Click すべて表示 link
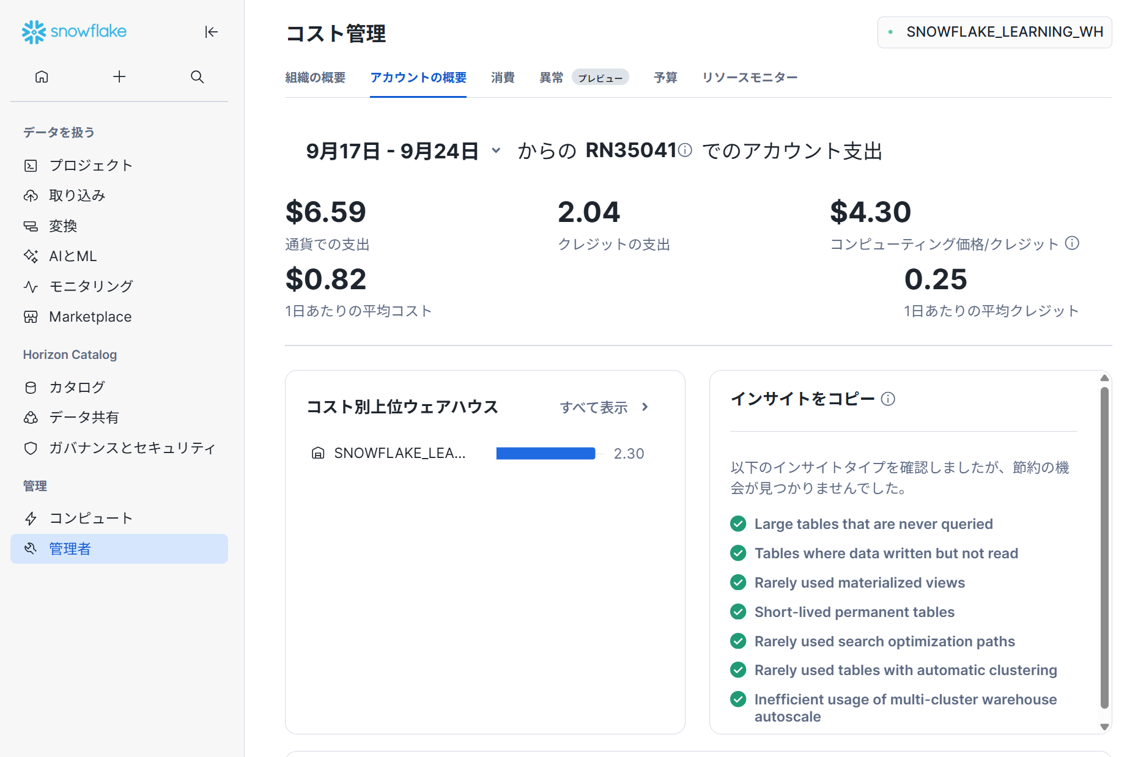This screenshot has height=757, width=1138. (594, 407)
